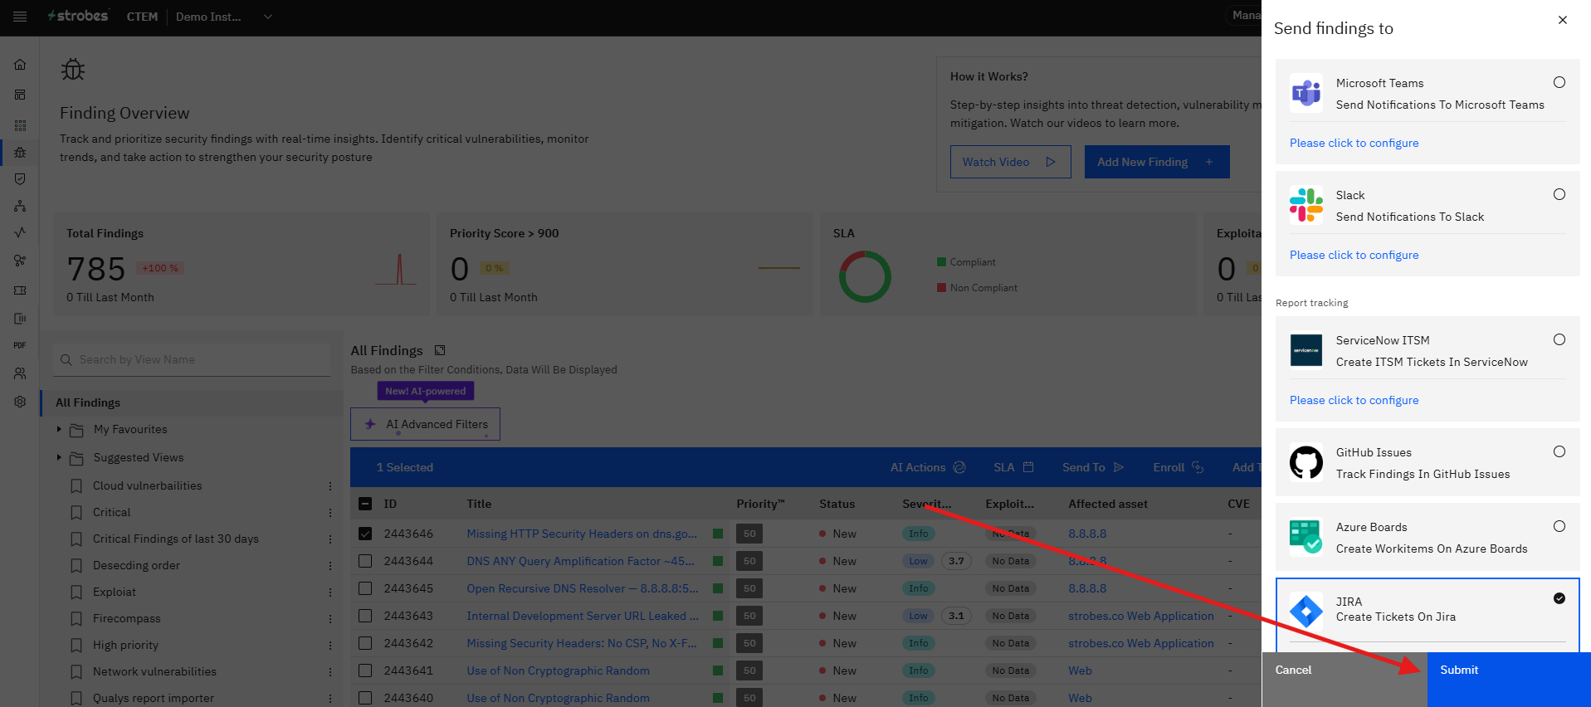1591x707 pixels.
Task: Click the Submit button
Action: tap(1509, 680)
